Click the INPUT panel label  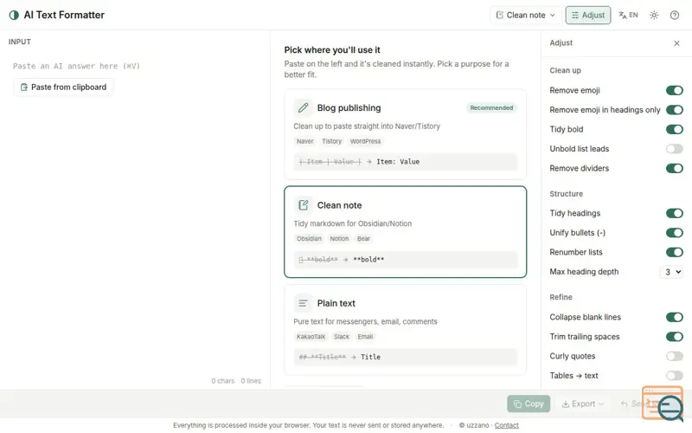pyautogui.click(x=19, y=42)
